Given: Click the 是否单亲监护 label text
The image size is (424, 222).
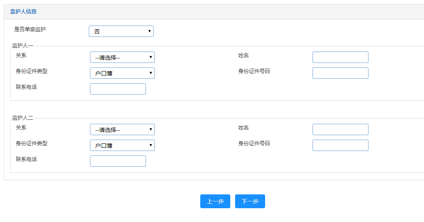Looking at the screenshot, I should 30,29.
